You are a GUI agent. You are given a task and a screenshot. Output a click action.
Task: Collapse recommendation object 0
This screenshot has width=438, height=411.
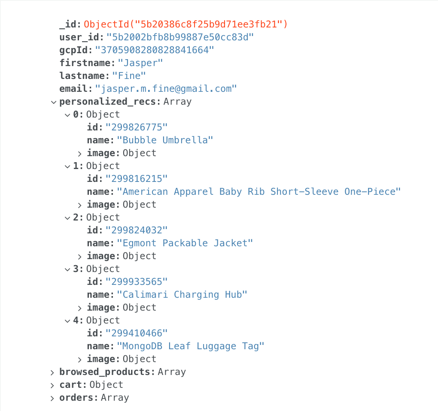click(x=67, y=115)
